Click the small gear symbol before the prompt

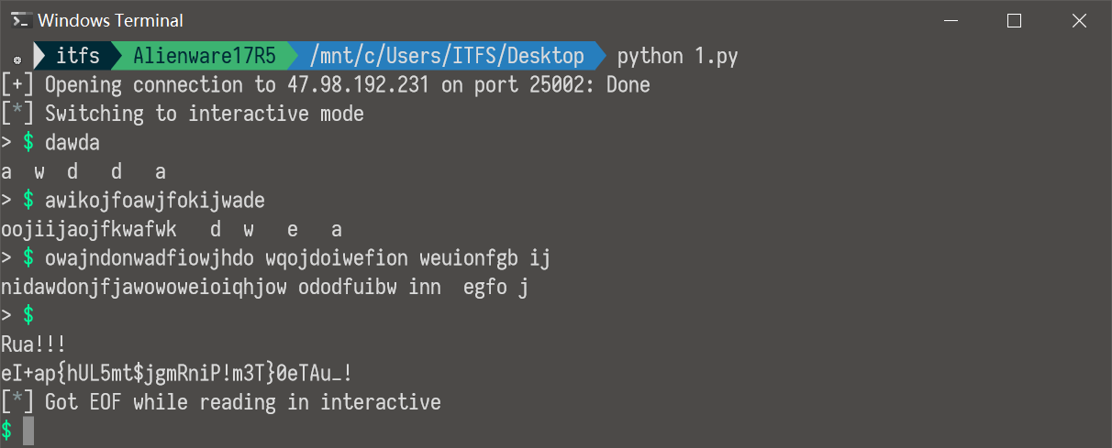(x=17, y=60)
